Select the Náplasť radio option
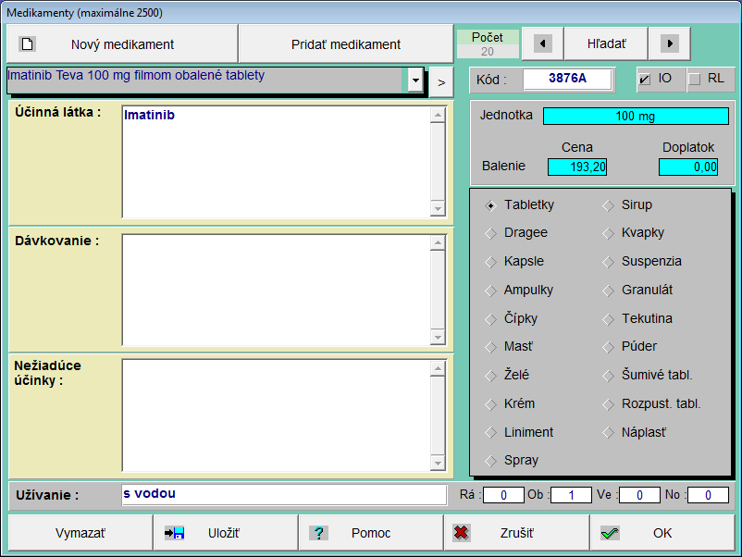Viewport: 742px width, 557px height. pyautogui.click(x=608, y=432)
